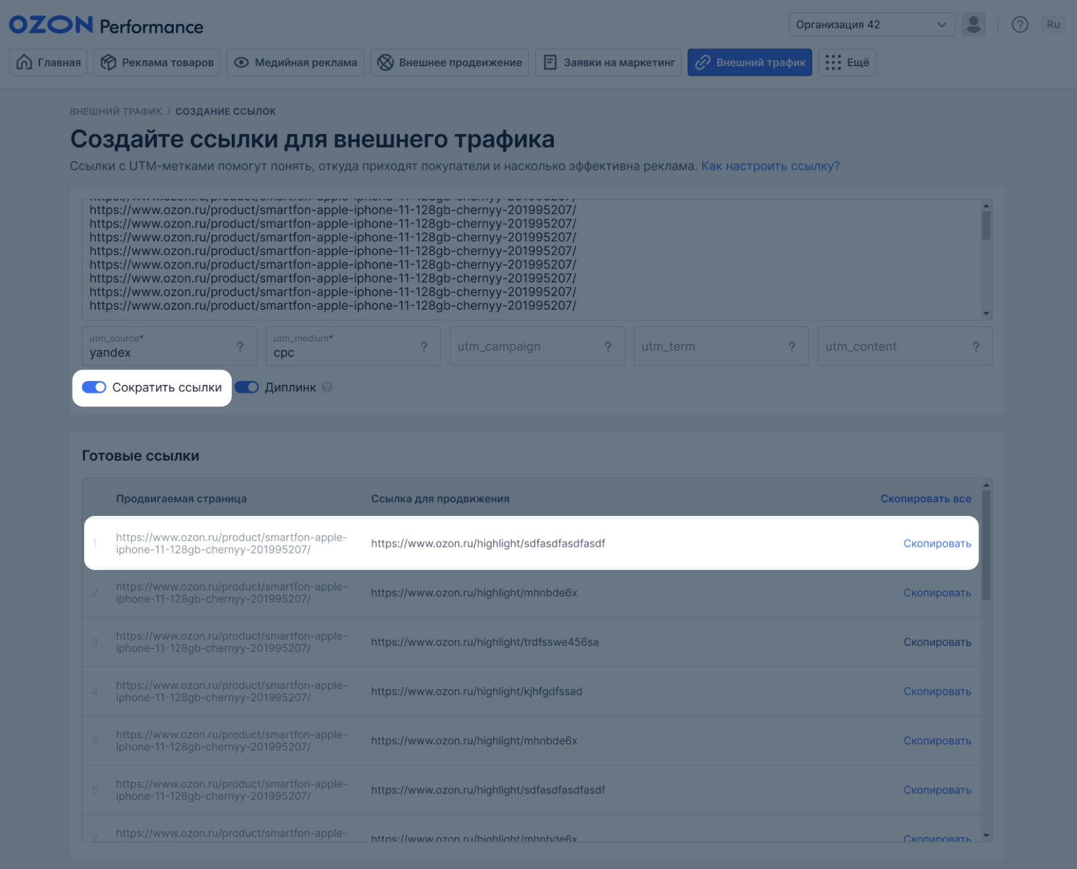Expand the Ещё menu
Viewport: 1077px width, 869px height.
click(847, 62)
